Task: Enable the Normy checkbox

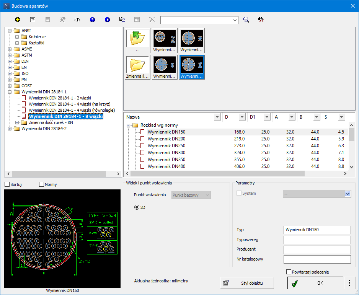Action: coord(42,184)
